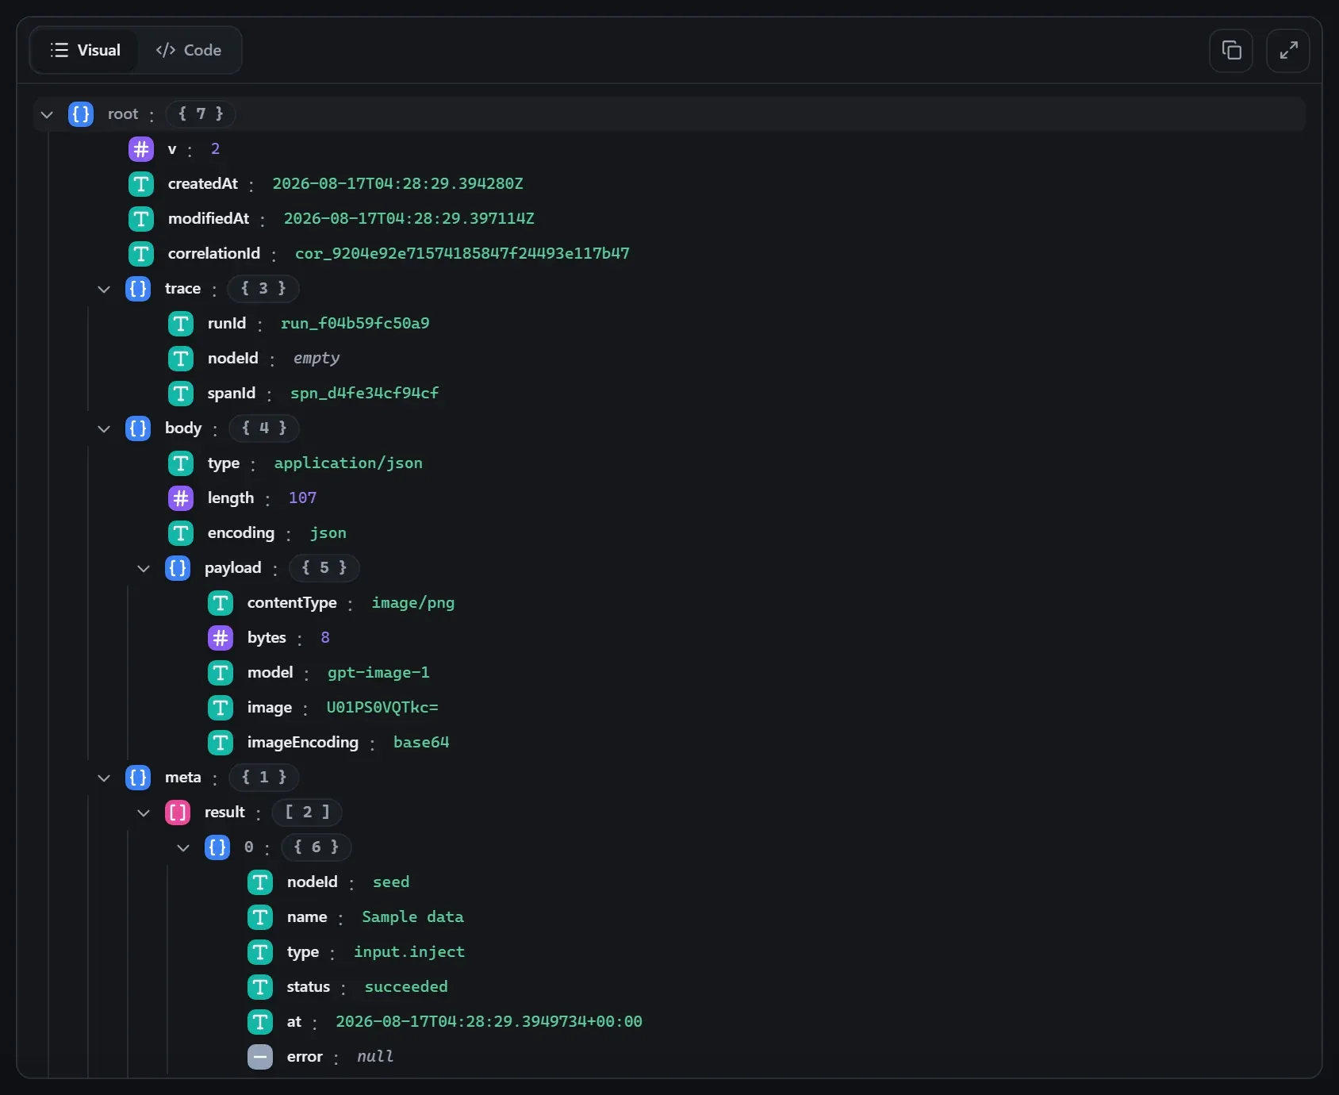Collapse the result item 0 chevron
1339x1095 pixels.
pos(183,847)
